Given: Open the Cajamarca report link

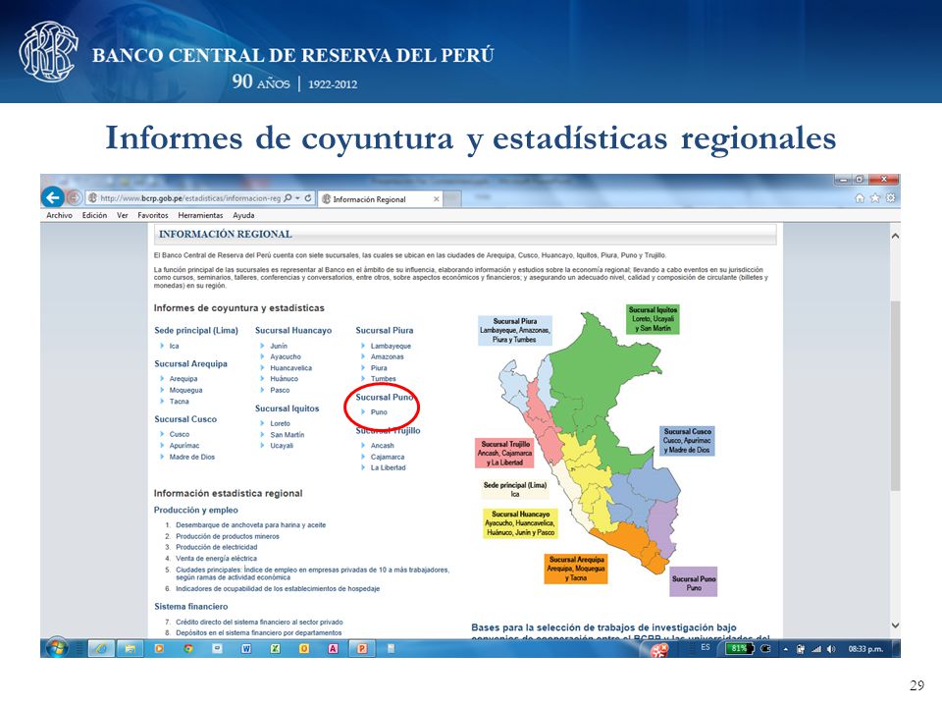Looking at the screenshot, I should (x=387, y=457).
